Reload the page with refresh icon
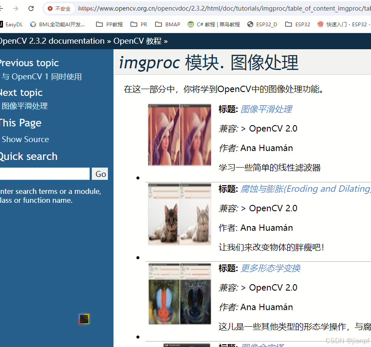 [x=31, y=8]
